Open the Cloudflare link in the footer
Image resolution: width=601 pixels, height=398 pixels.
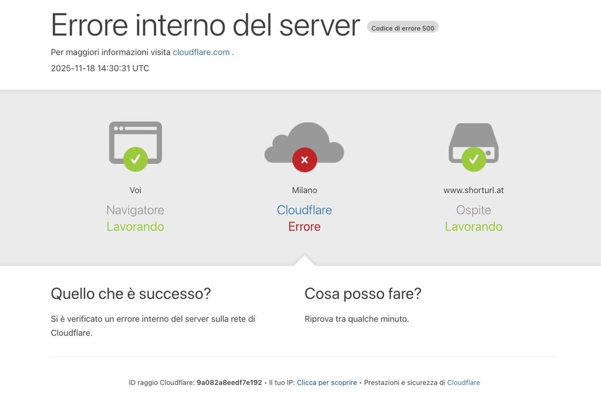[463, 383]
